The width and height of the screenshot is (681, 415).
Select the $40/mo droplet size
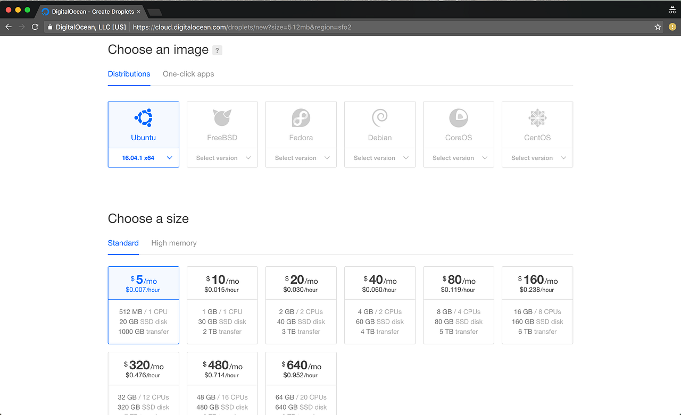(379, 305)
